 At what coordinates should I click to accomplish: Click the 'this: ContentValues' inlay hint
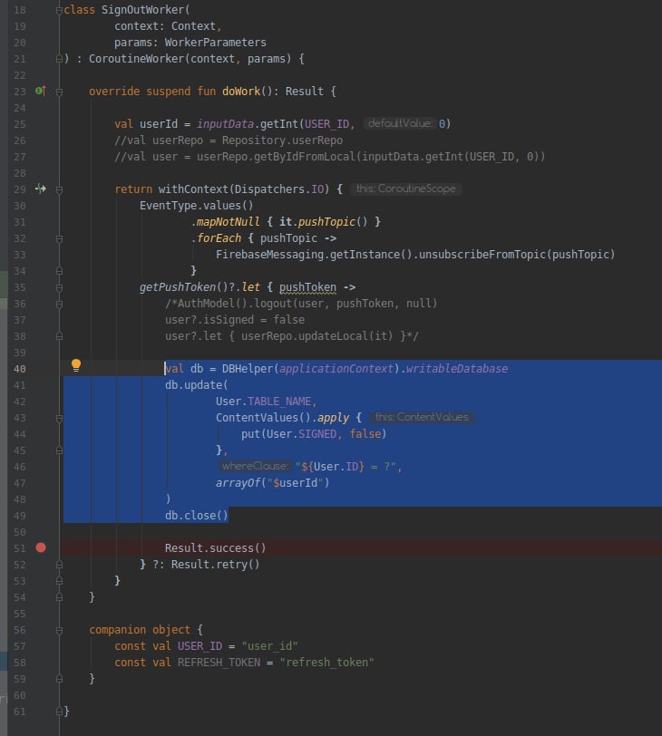(422, 417)
